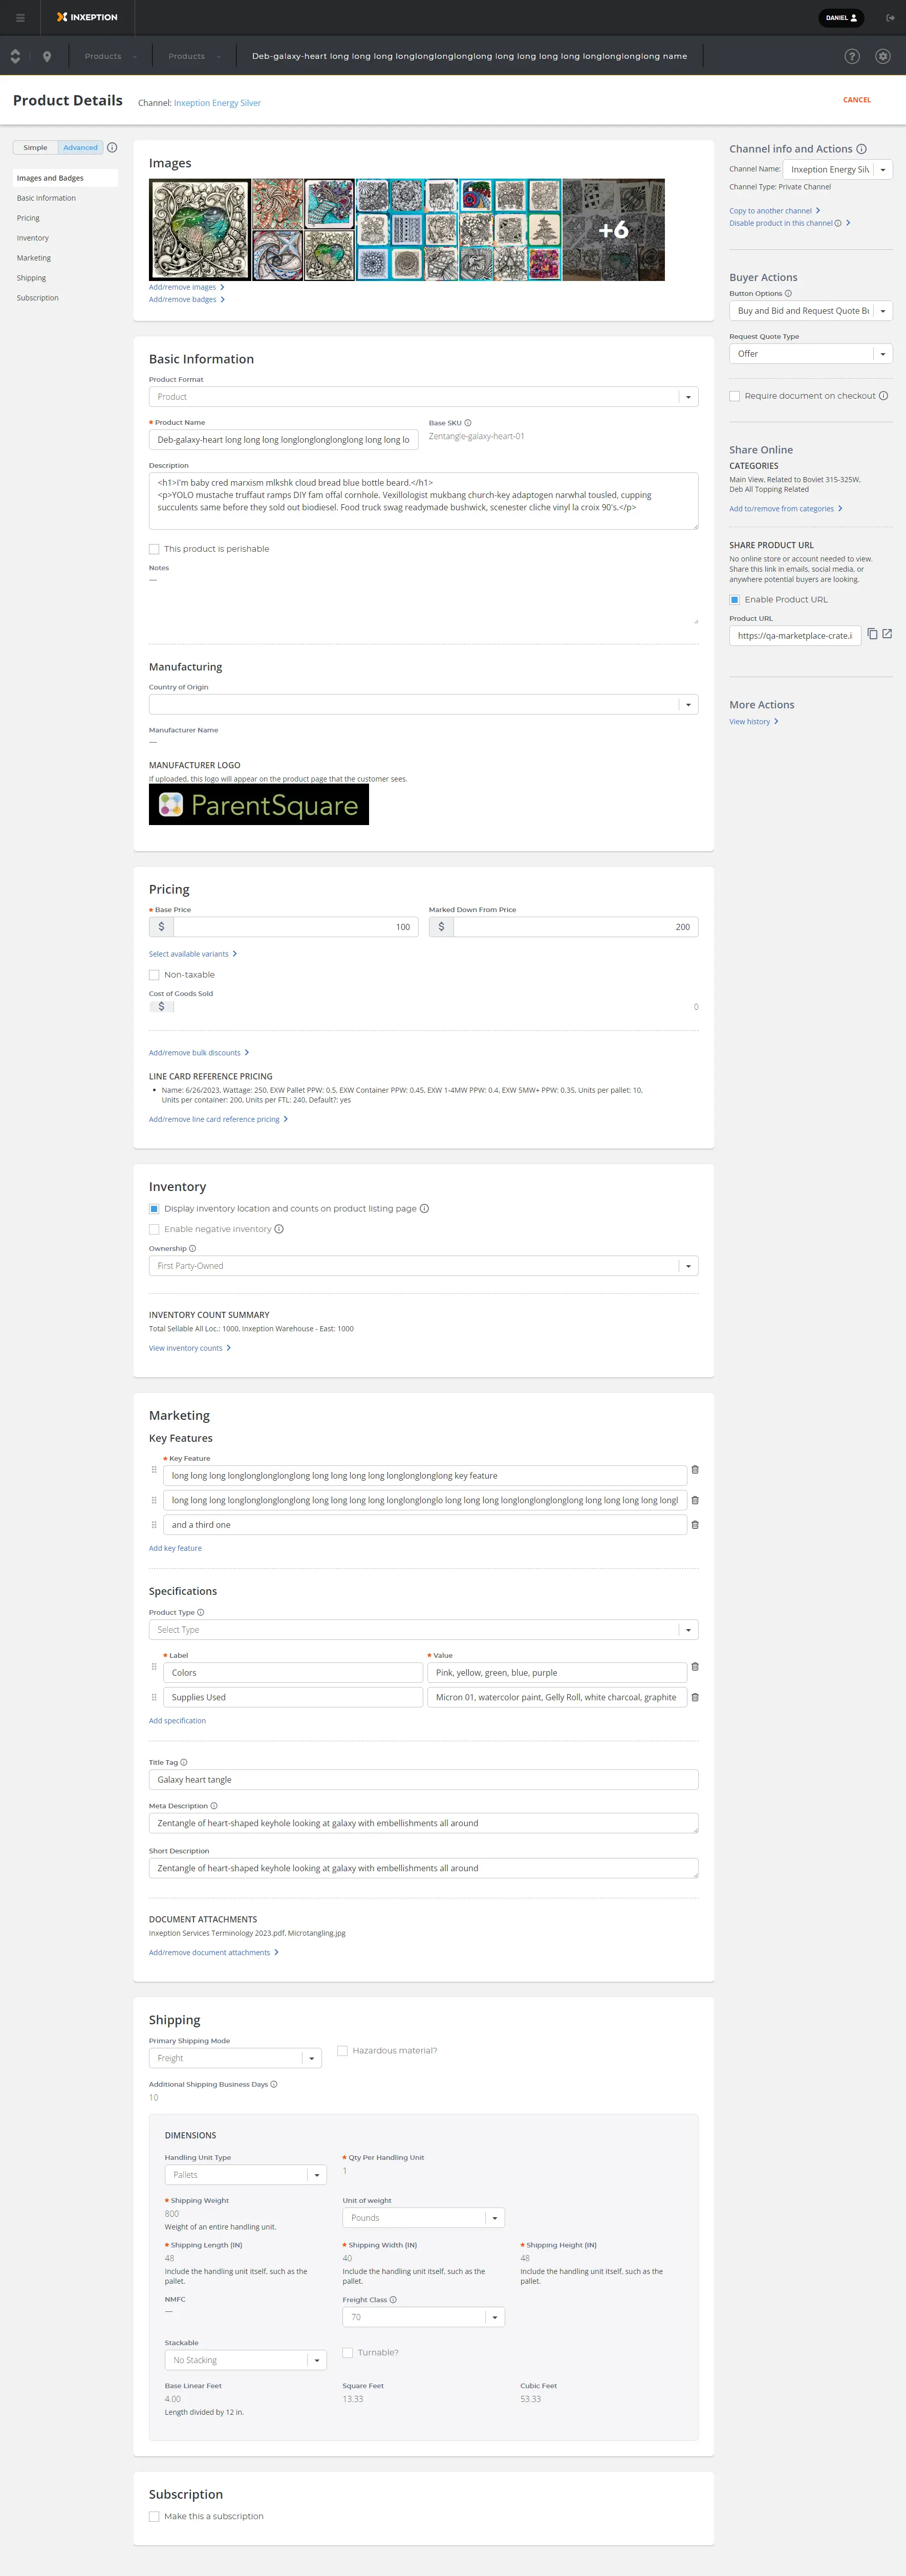This screenshot has width=906, height=2576.
Task: Open the Channel Name dropdown
Action: tap(837, 170)
